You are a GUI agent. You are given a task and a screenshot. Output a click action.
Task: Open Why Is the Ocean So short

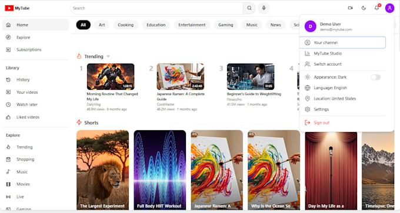tap(274, 170)
